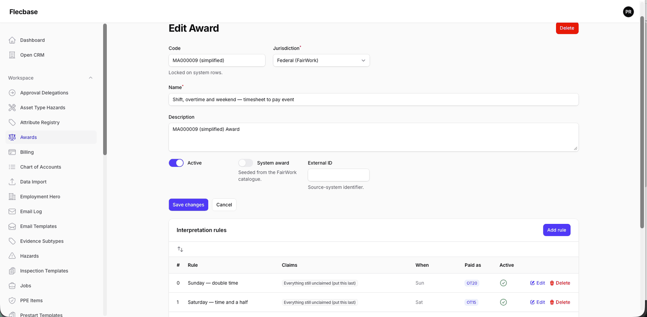Click the 'Sun' When cell
The width and height of the screenshot is (647, 317).
pos(420,283)
